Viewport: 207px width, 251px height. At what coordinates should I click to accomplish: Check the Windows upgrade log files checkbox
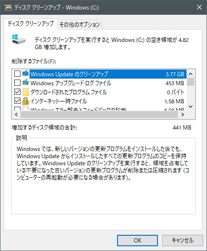pyautogui.click(x=17, y=82)
